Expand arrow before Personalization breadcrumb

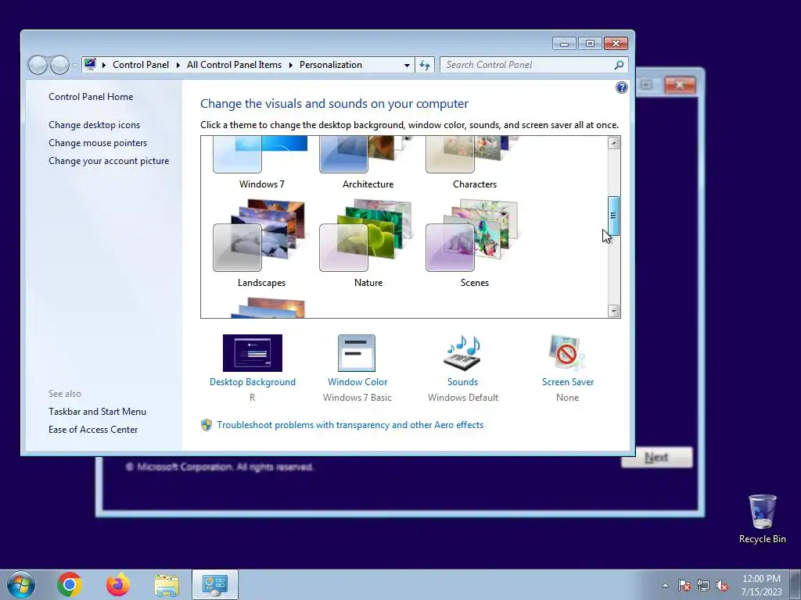click(291, 65)
